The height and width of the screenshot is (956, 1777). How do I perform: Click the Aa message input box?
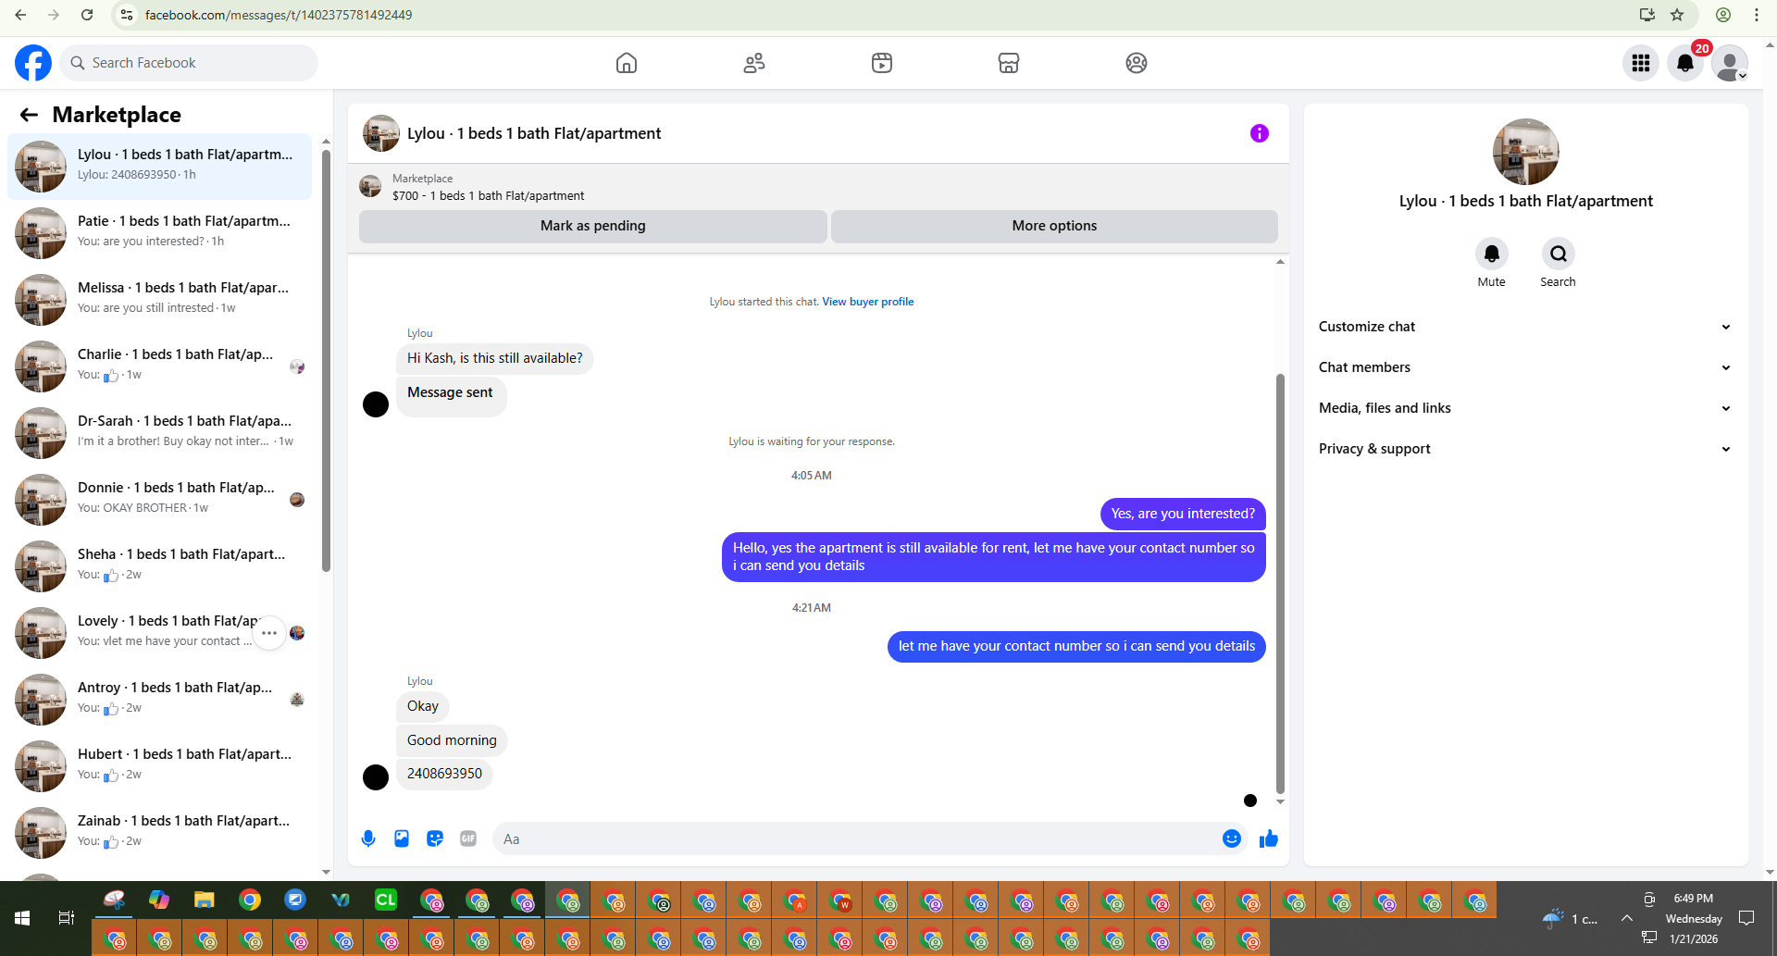856,838
